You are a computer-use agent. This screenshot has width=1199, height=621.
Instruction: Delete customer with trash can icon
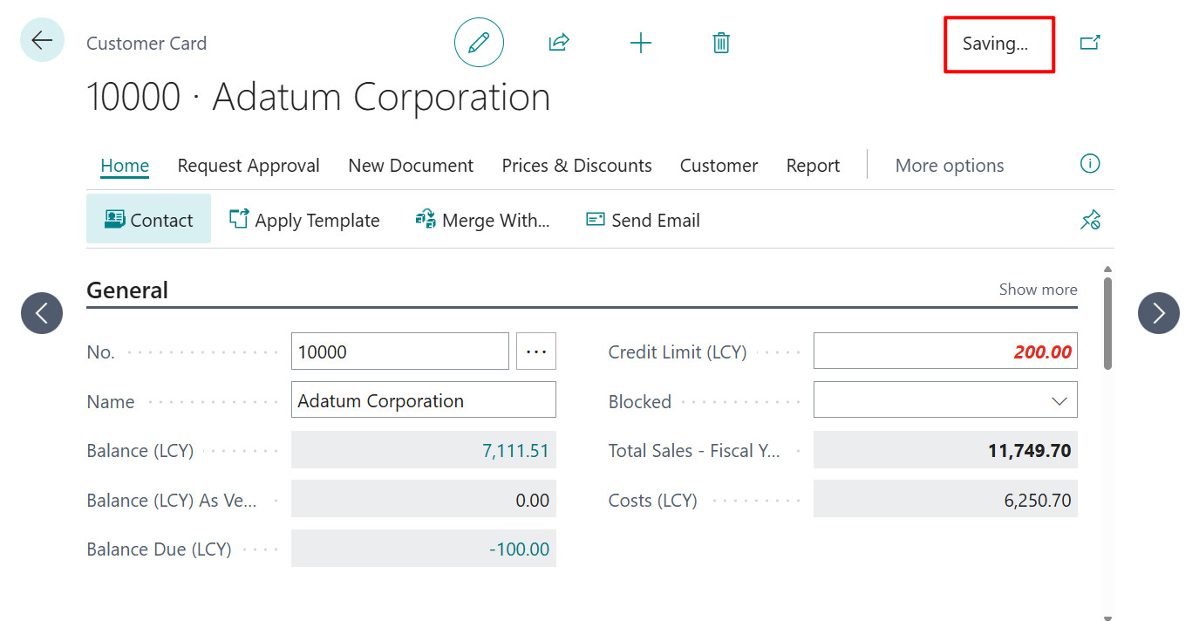pos(721,43)
